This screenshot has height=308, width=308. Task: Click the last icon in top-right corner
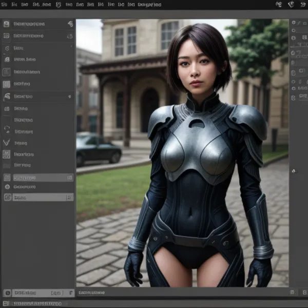click(302, 5)
